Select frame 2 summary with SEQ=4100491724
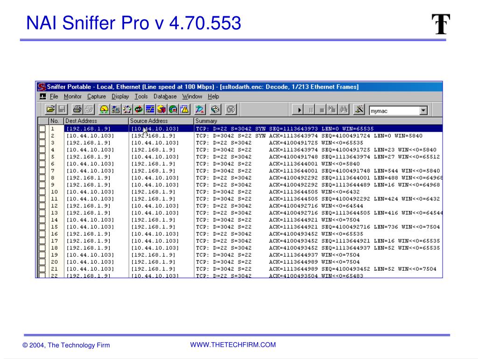Viewport: 478px width, 359px height. tap(309, 136)
